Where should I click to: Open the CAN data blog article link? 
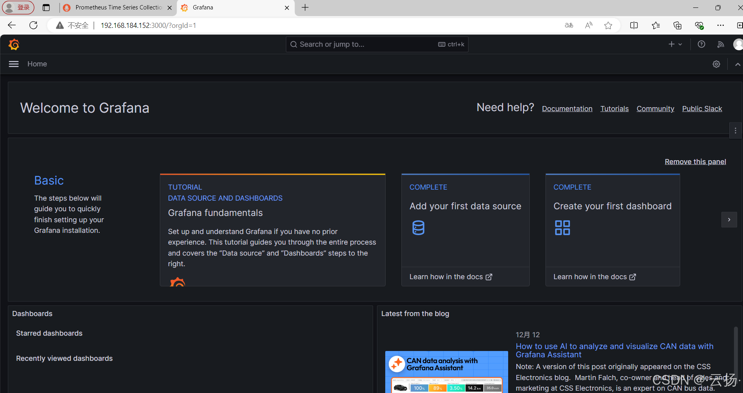(614, 351)
